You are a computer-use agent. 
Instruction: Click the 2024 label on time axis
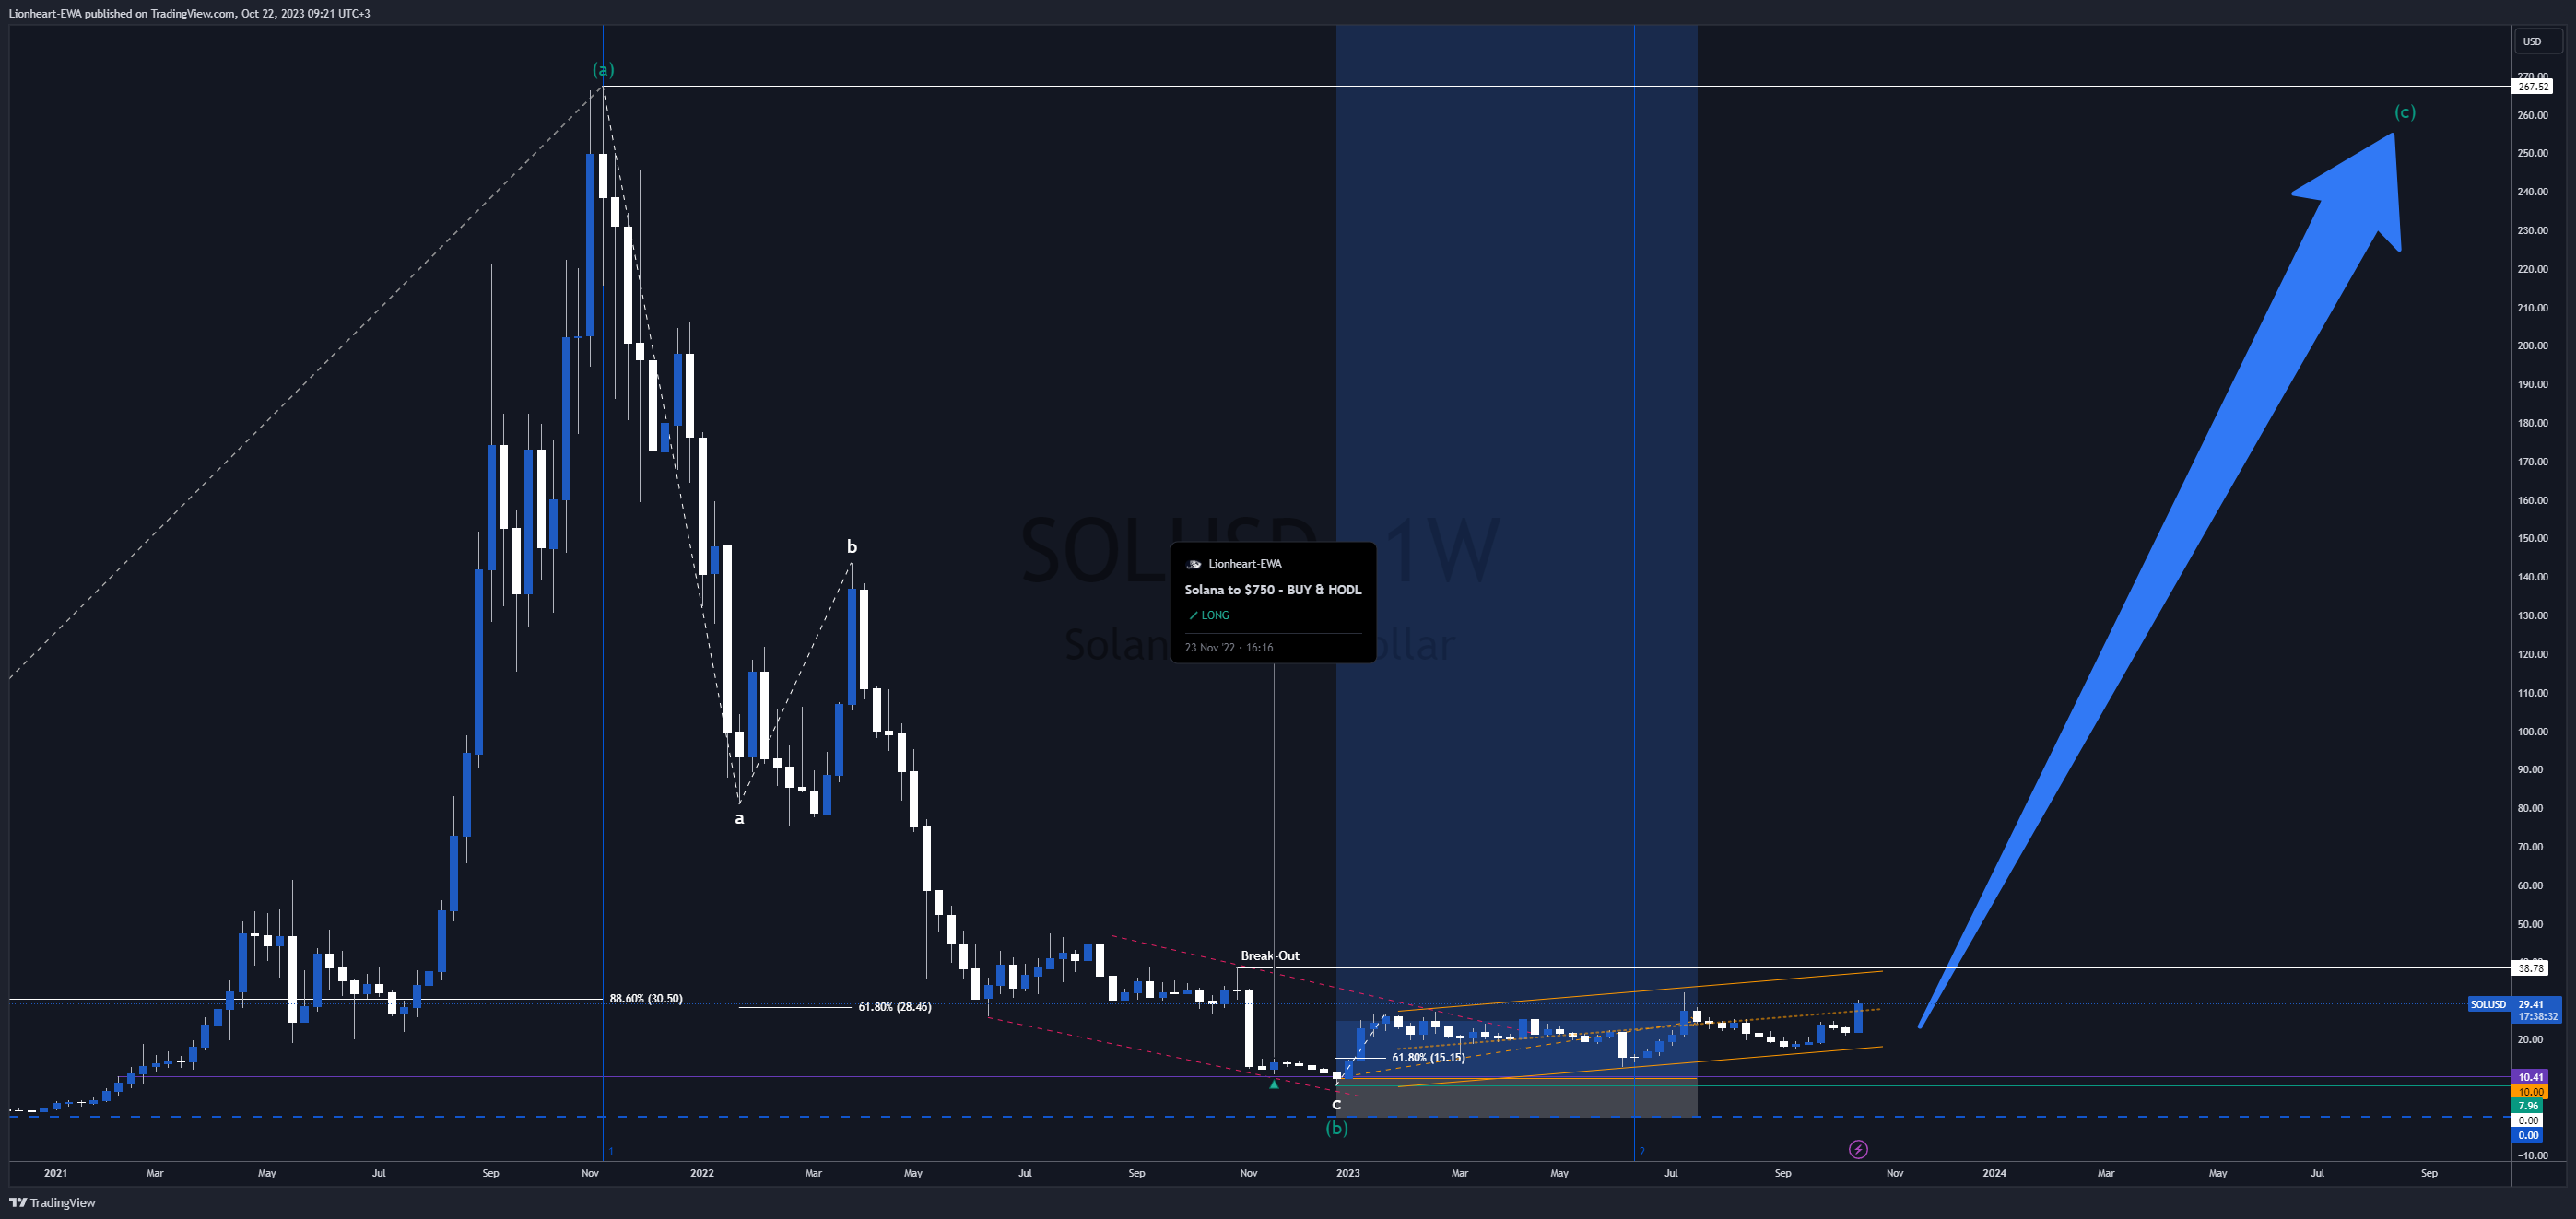click(x=1994, y=1173)
